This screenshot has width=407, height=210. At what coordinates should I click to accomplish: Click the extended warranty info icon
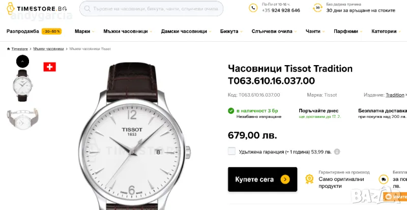[337, 152]
